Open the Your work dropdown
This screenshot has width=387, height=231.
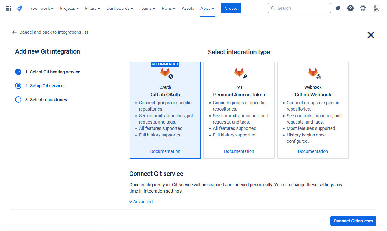pos(42,8)
